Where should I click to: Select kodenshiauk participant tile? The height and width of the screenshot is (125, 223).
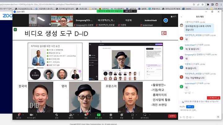[x=151, y=20]
